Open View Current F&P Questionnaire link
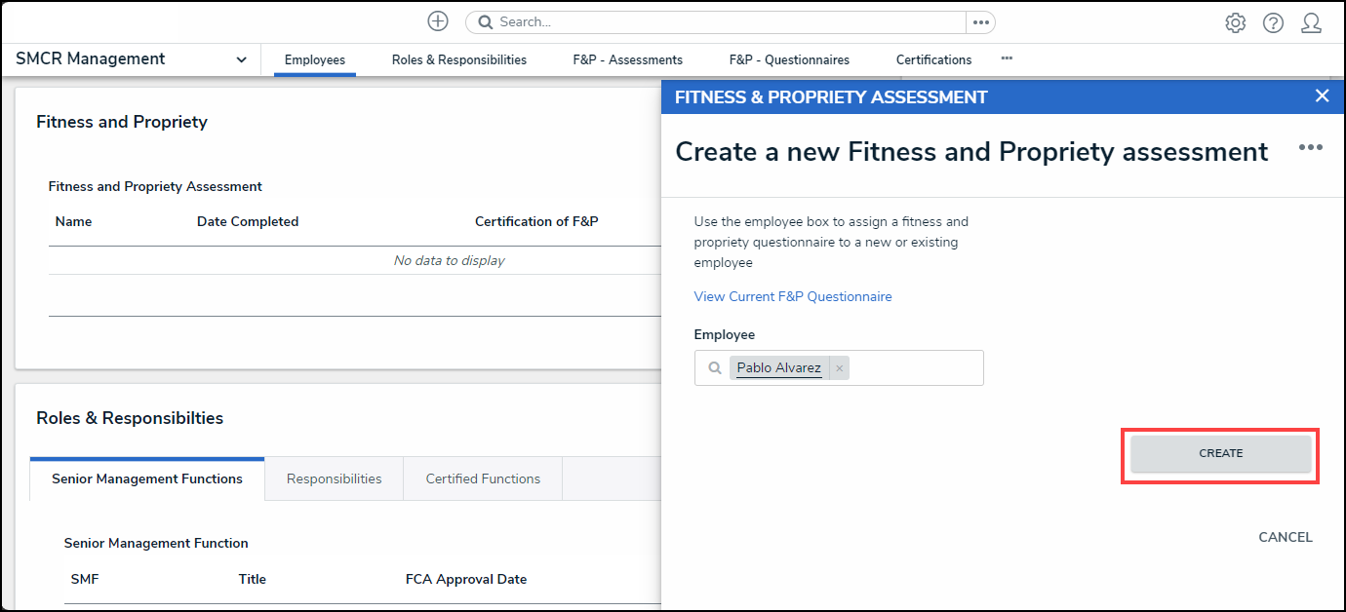This screenshot has height=612, width=1346. (792, 296)
